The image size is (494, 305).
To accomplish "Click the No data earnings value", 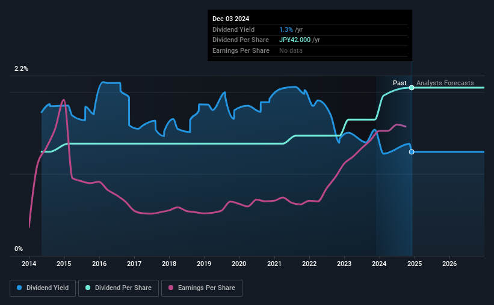I will [291, 50].
